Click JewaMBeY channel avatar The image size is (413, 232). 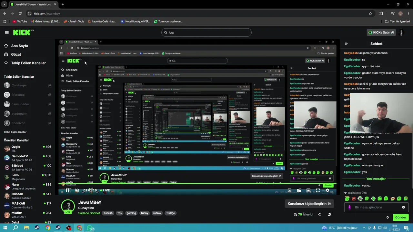(x=68, y=207)
